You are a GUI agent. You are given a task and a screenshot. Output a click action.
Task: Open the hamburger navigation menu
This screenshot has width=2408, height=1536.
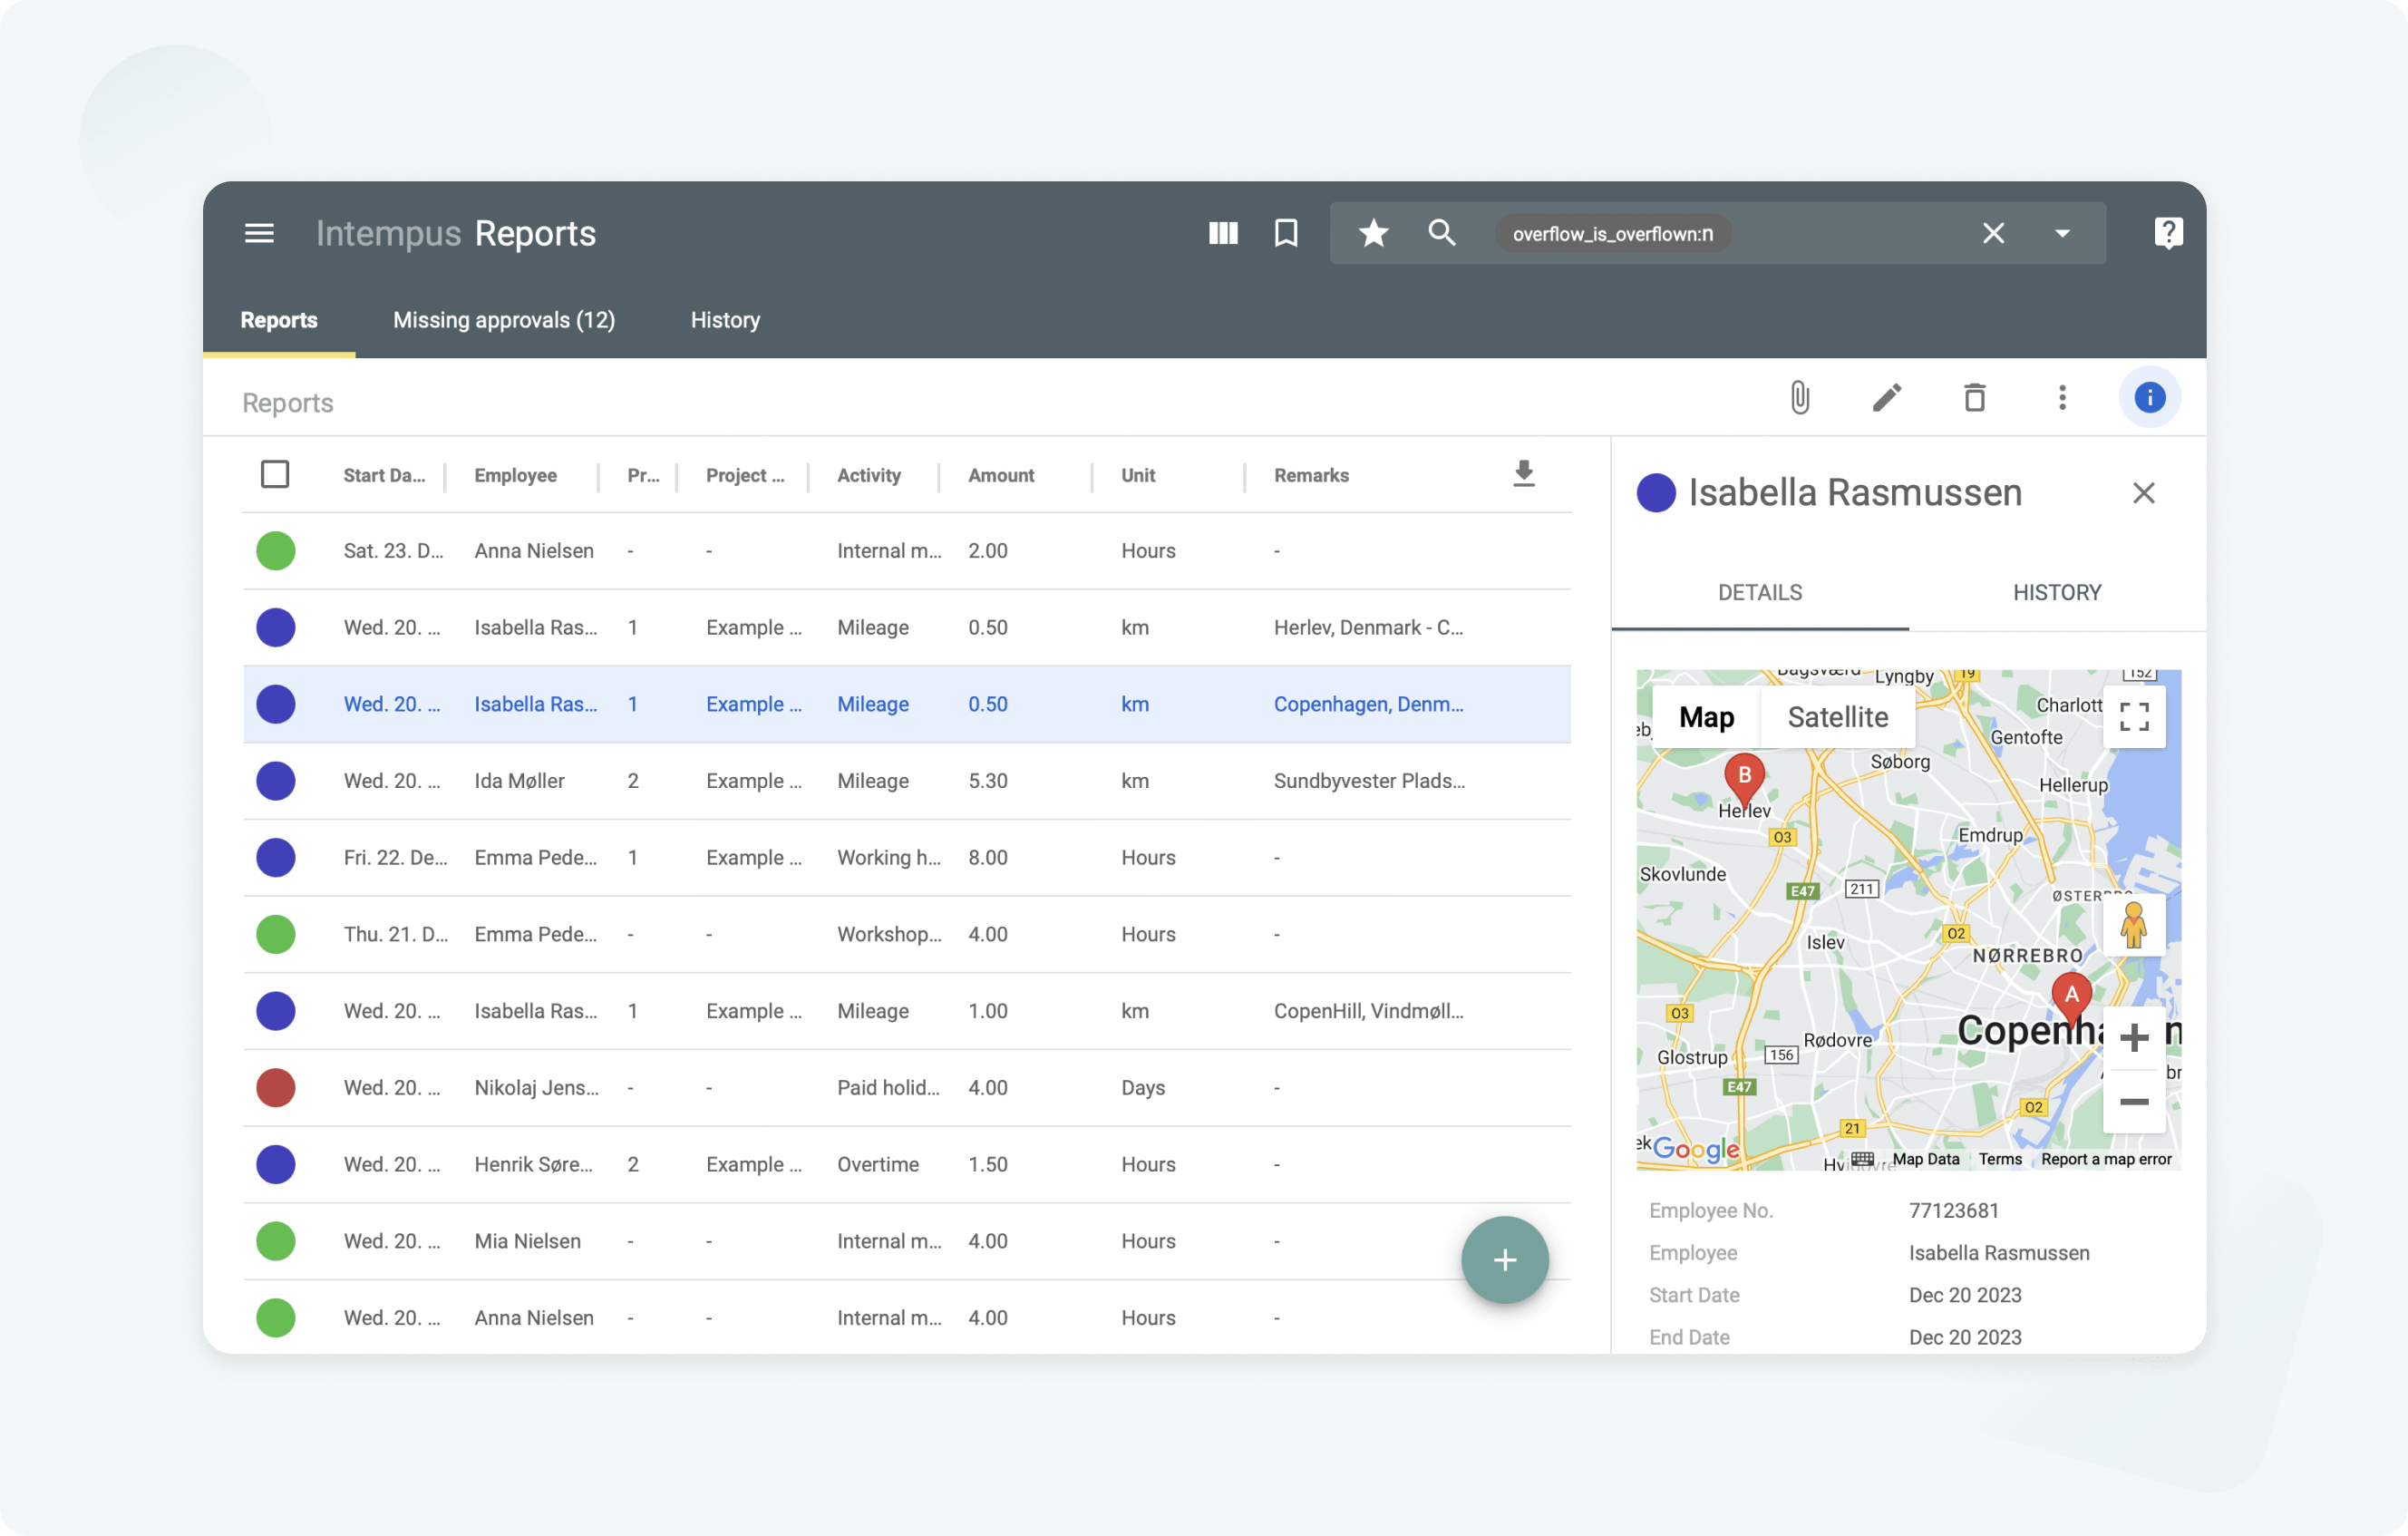tap(259, 233)
